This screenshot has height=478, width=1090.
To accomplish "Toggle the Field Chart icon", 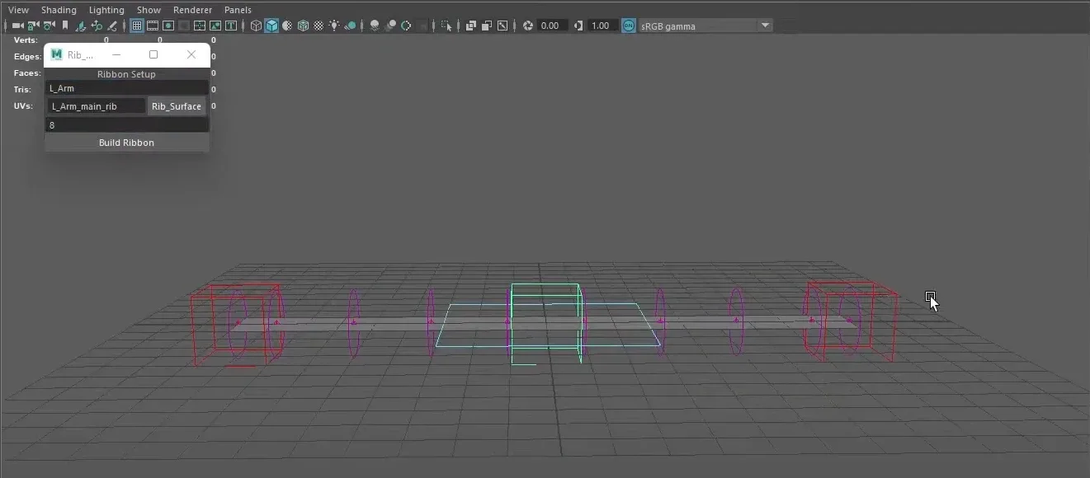I will tap(200, 26).
